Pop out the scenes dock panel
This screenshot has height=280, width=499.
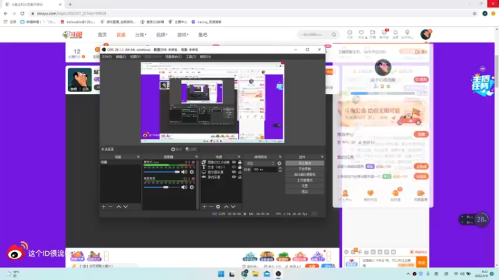(138, 157)
